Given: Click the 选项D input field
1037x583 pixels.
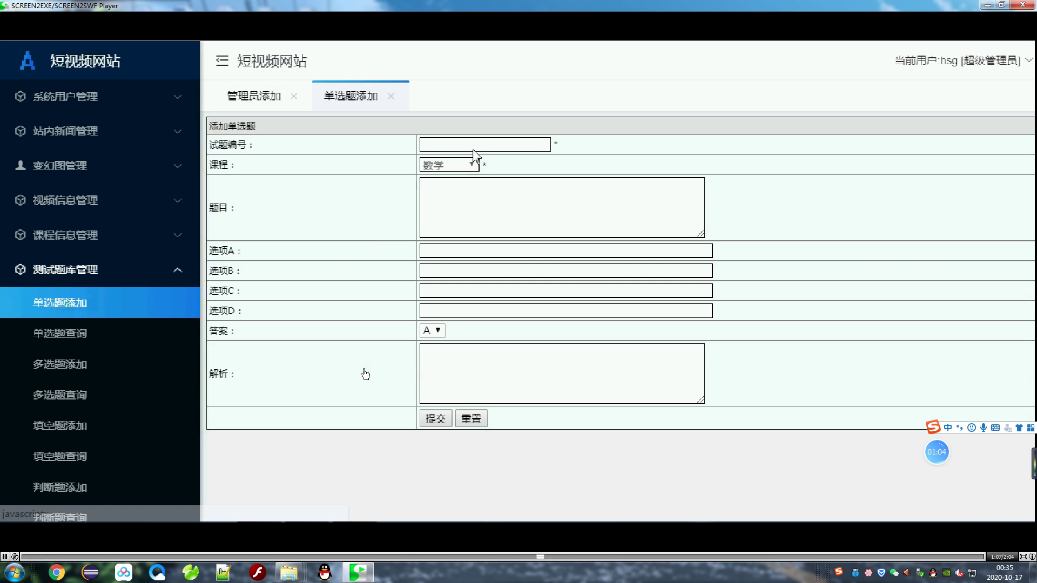Looking at the screenshot, I should coord(566,310).
